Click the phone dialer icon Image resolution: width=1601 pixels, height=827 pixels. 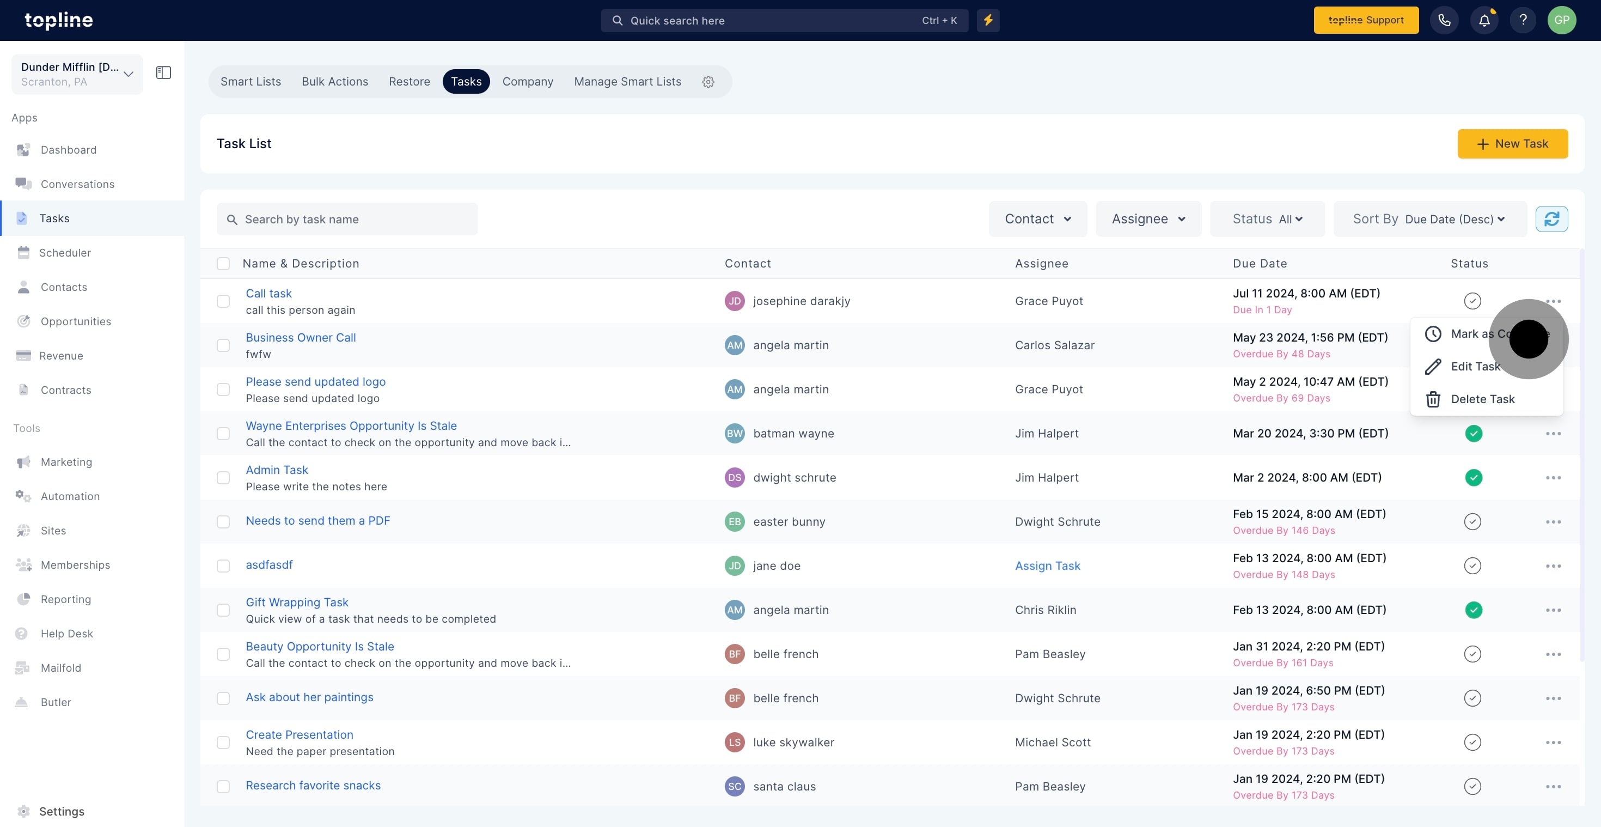[x=1444, y=21]
